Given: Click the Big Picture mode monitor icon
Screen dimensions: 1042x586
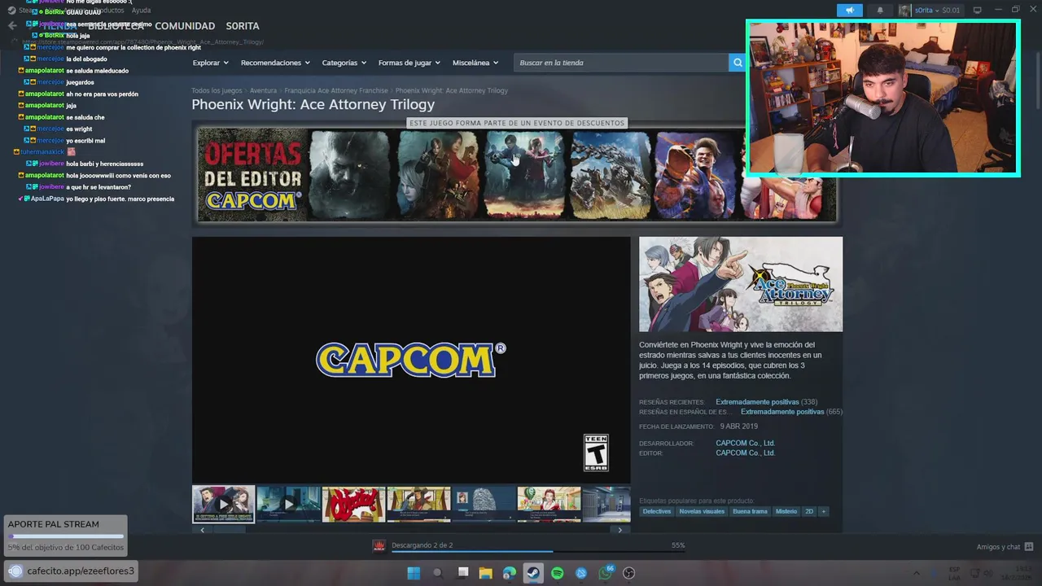Looking at the screenshot, I should coord(978,10).
